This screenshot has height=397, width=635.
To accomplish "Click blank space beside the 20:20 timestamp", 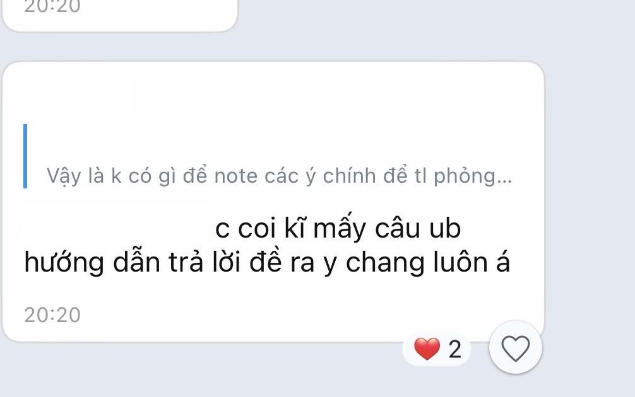I will [283, 315].
